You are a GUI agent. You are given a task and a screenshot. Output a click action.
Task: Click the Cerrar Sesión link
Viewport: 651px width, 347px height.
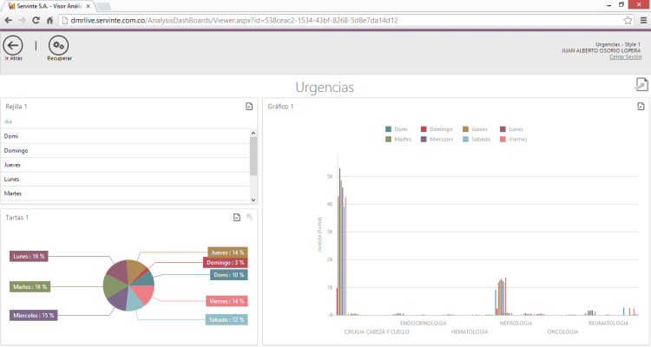(x=625, y=56)
